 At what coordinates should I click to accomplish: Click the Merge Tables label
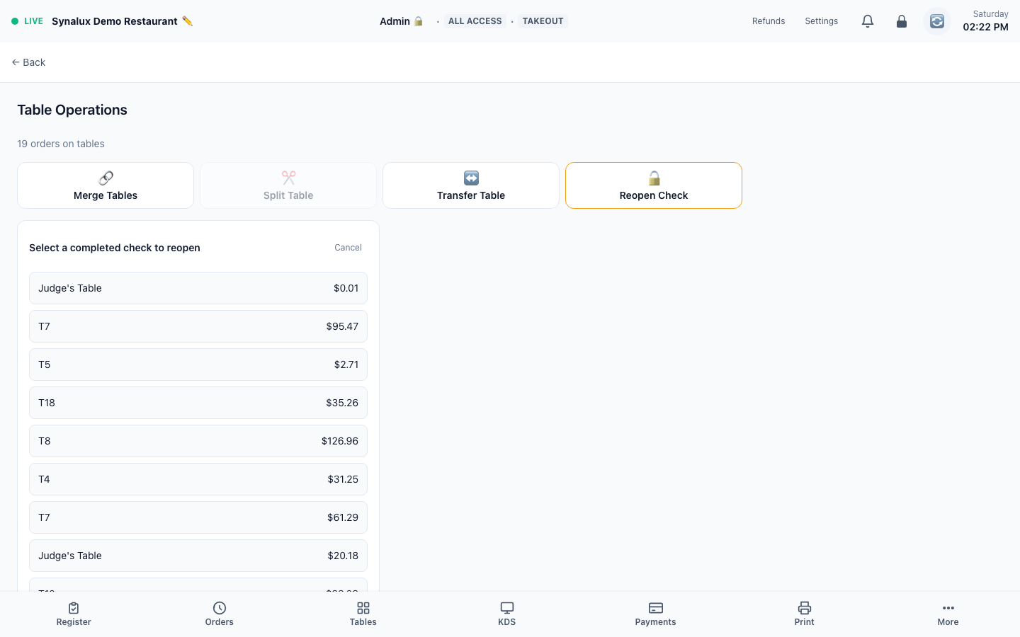pyautogui.click(x=106, y=195)
